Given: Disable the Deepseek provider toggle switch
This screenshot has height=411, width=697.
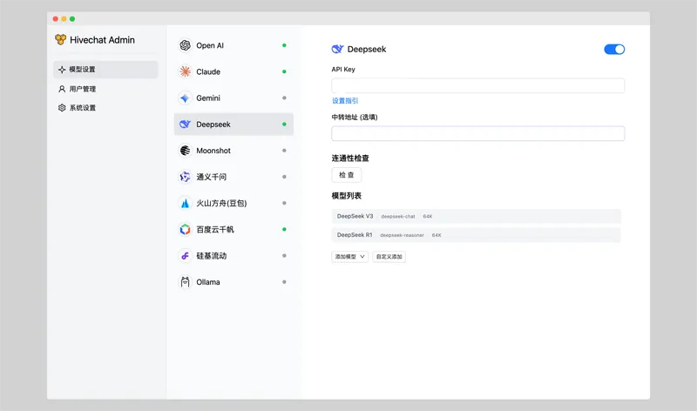Looking at the screenshot, I should point(614,50).
